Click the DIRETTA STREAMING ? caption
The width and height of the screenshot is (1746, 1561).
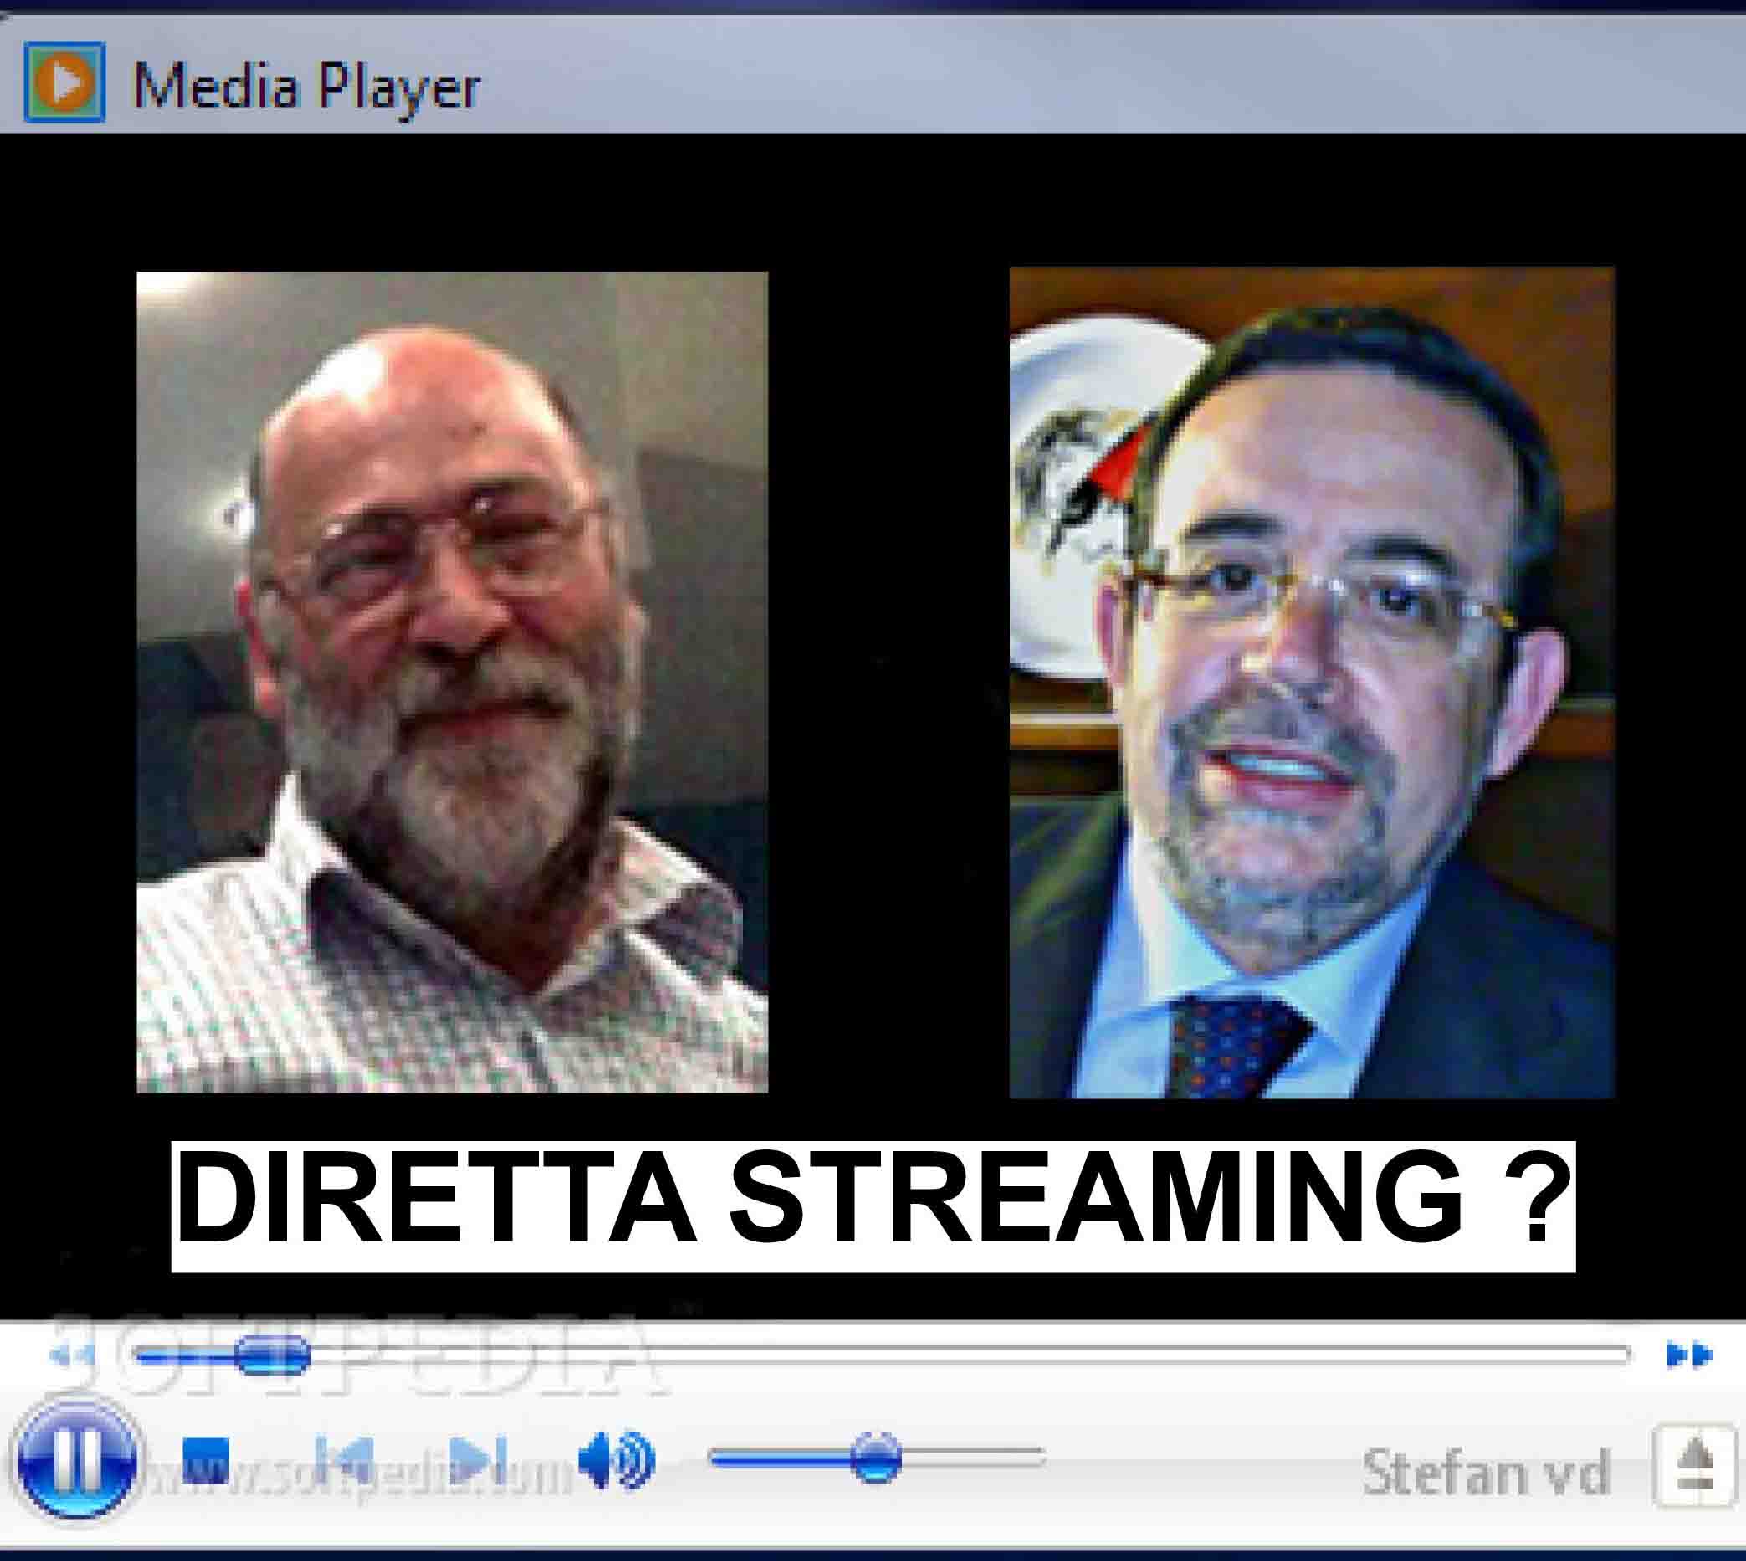873,1206
